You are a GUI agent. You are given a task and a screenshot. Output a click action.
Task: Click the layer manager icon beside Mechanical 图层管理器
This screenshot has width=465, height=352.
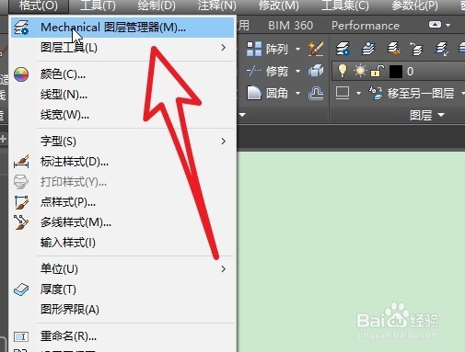click(x=21, y=28)
